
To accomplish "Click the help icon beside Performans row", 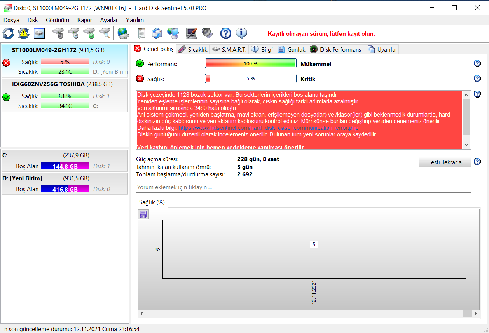I will point(477,64).
